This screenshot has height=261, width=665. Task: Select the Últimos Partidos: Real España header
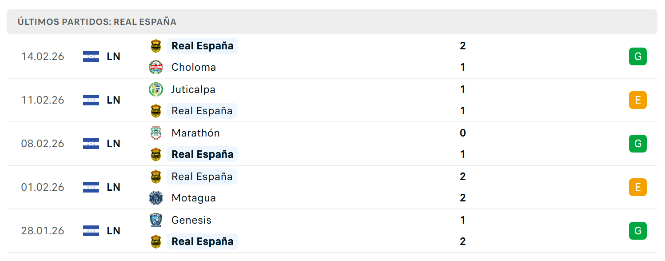97,22
